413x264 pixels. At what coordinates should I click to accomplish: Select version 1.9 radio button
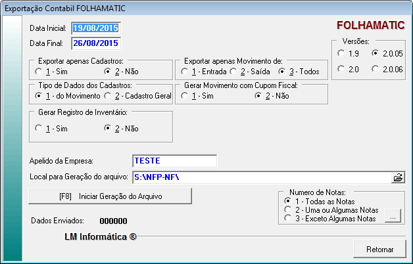click(341, 53)
